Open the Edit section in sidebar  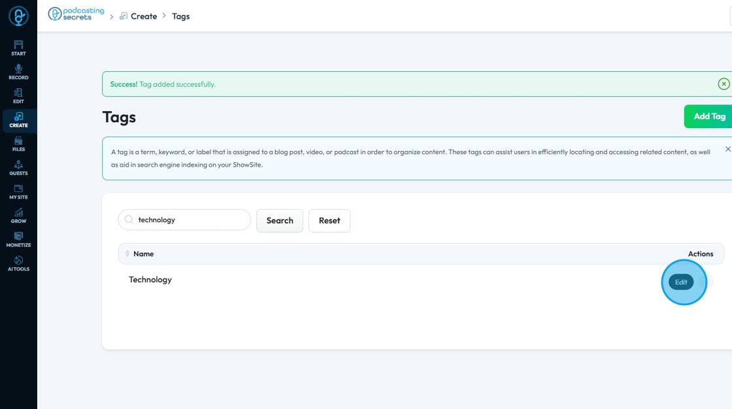pyautogui.click(x=18, y=96)
